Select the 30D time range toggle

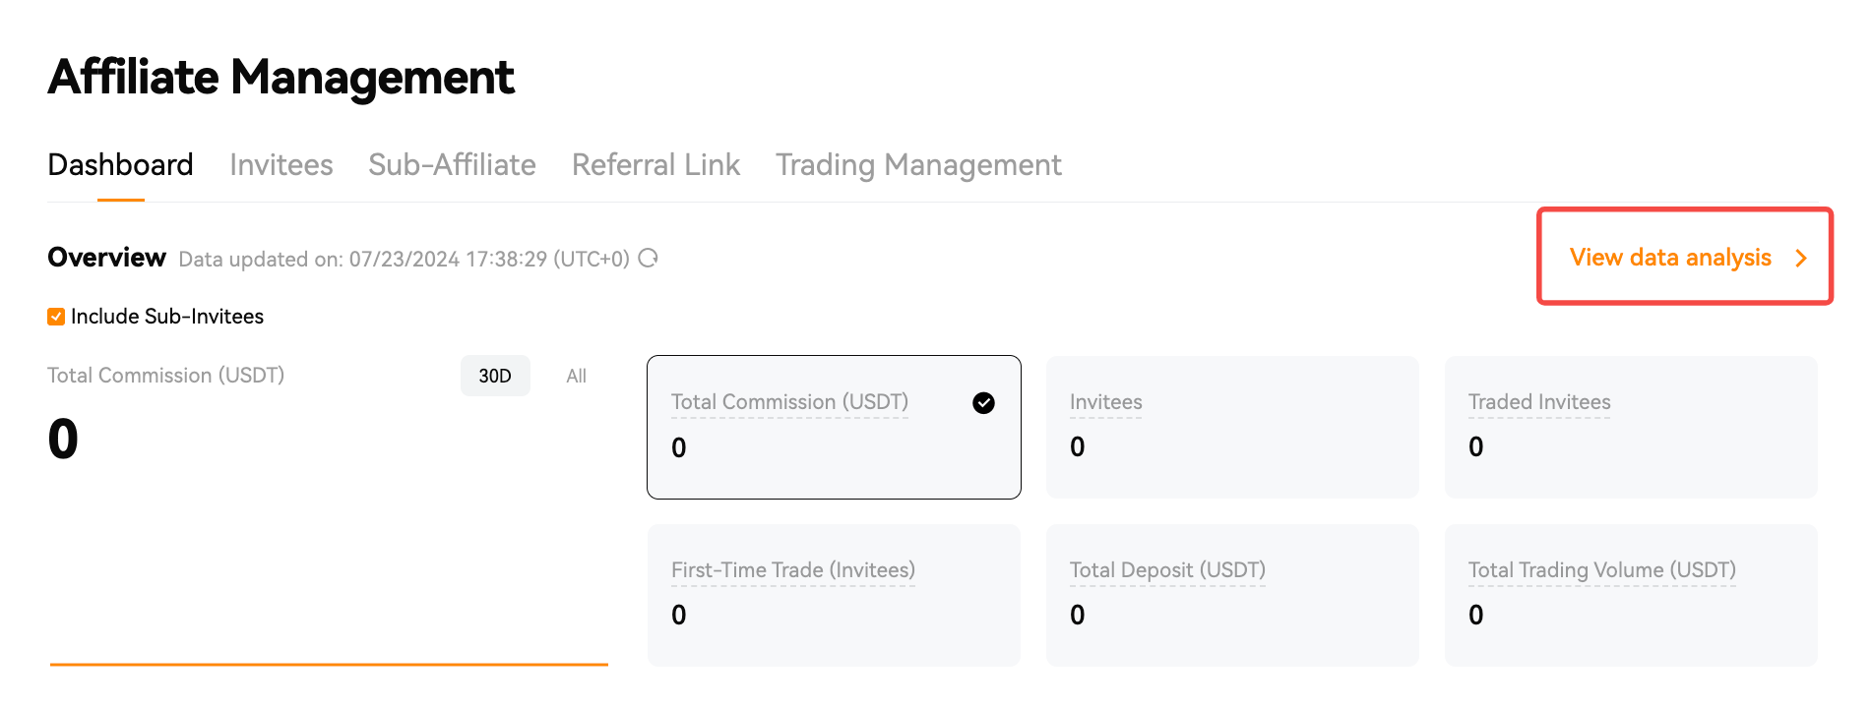495,376
